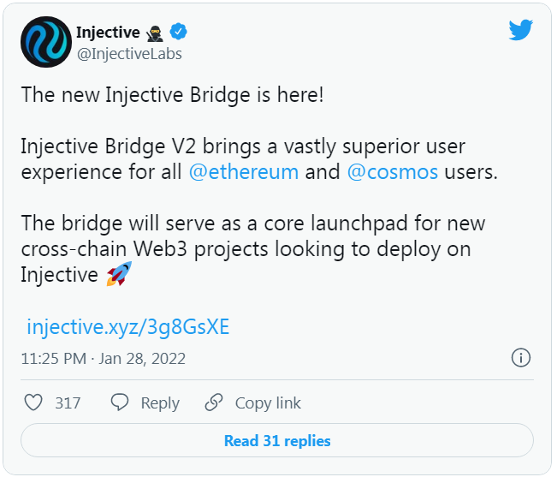Open the 11:25 PM Jan 28, 2022 timestamp

[x=104, y=359]
